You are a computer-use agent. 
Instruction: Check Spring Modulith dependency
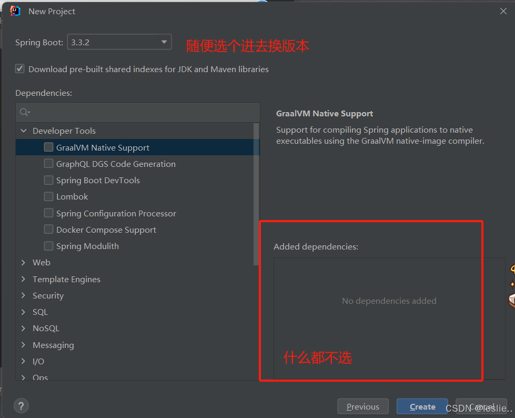click(x=48, y=245)
